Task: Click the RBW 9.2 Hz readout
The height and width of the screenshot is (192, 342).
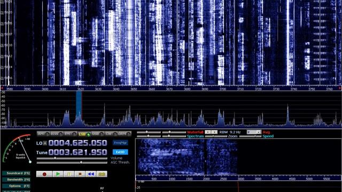Action: pos(230,132)
